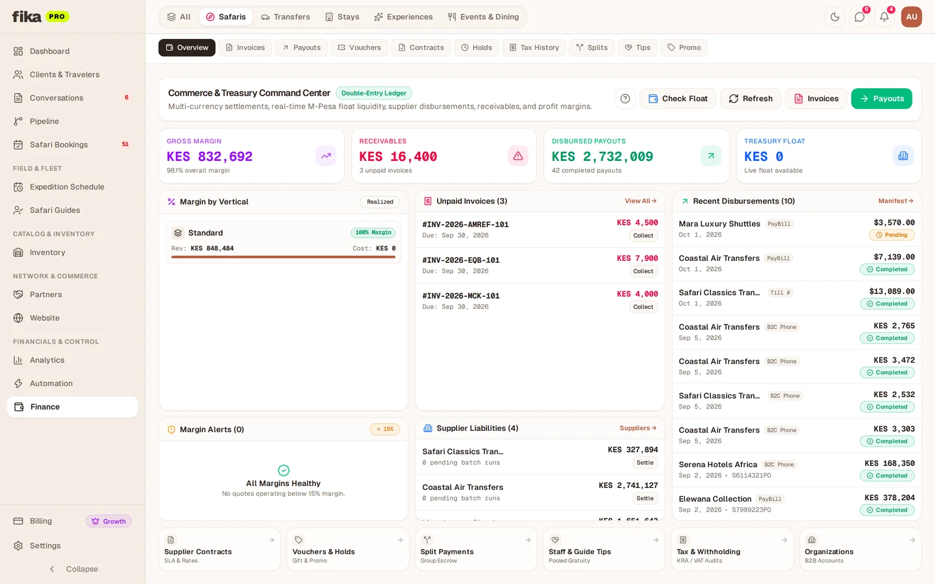This screenshot has height=584, width=935.
Task: Open Vouchers & Holds shortcut card
Action: [x=348, y=550]
